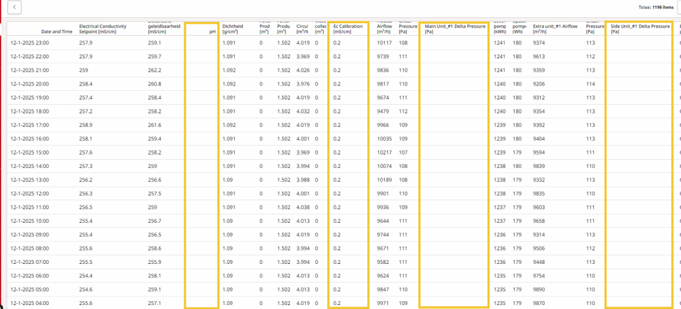Click the Date and Time column header
The height and width of the screenshot is (309, 681).
click(x=57, y=32)
